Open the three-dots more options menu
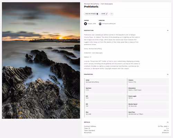The width and height of the screenshot is (173, 138). click(111, 14)
